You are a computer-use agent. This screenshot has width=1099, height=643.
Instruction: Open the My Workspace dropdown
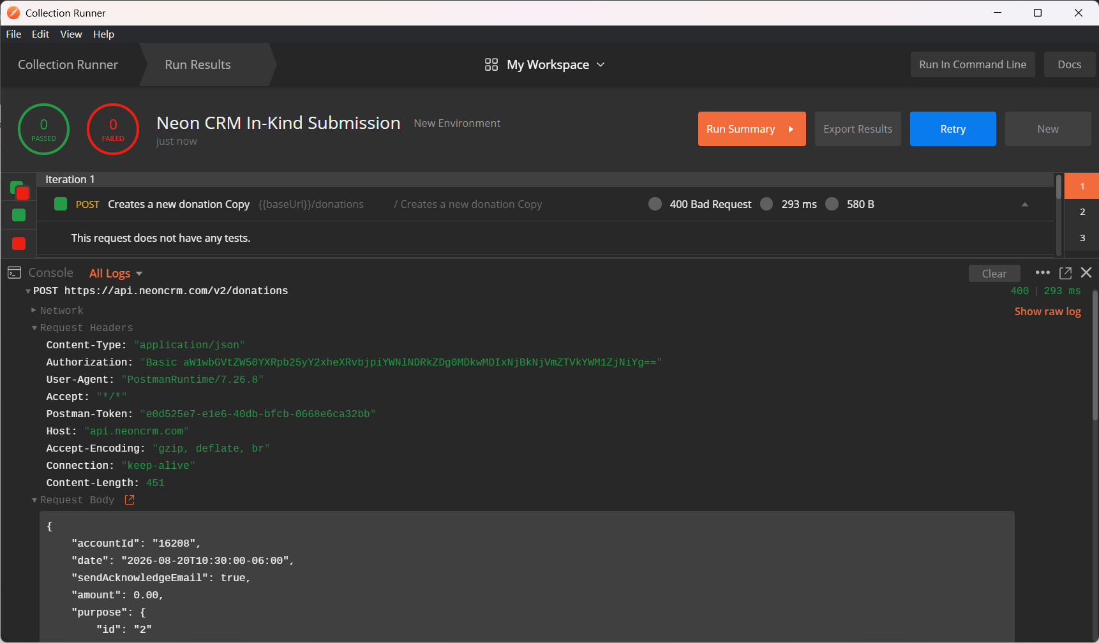click(x=544, y=64)
